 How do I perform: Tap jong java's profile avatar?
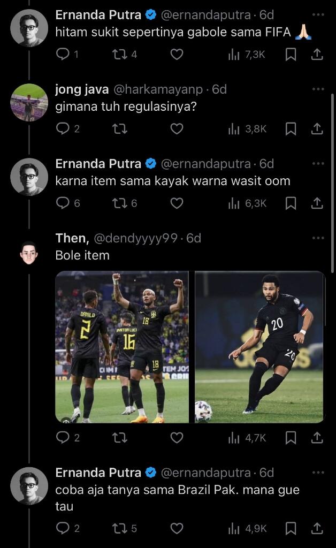29,102
